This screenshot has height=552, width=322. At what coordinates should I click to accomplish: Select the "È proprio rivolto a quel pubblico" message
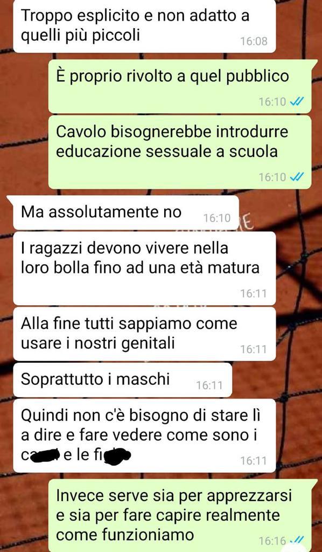coord(180,87)
